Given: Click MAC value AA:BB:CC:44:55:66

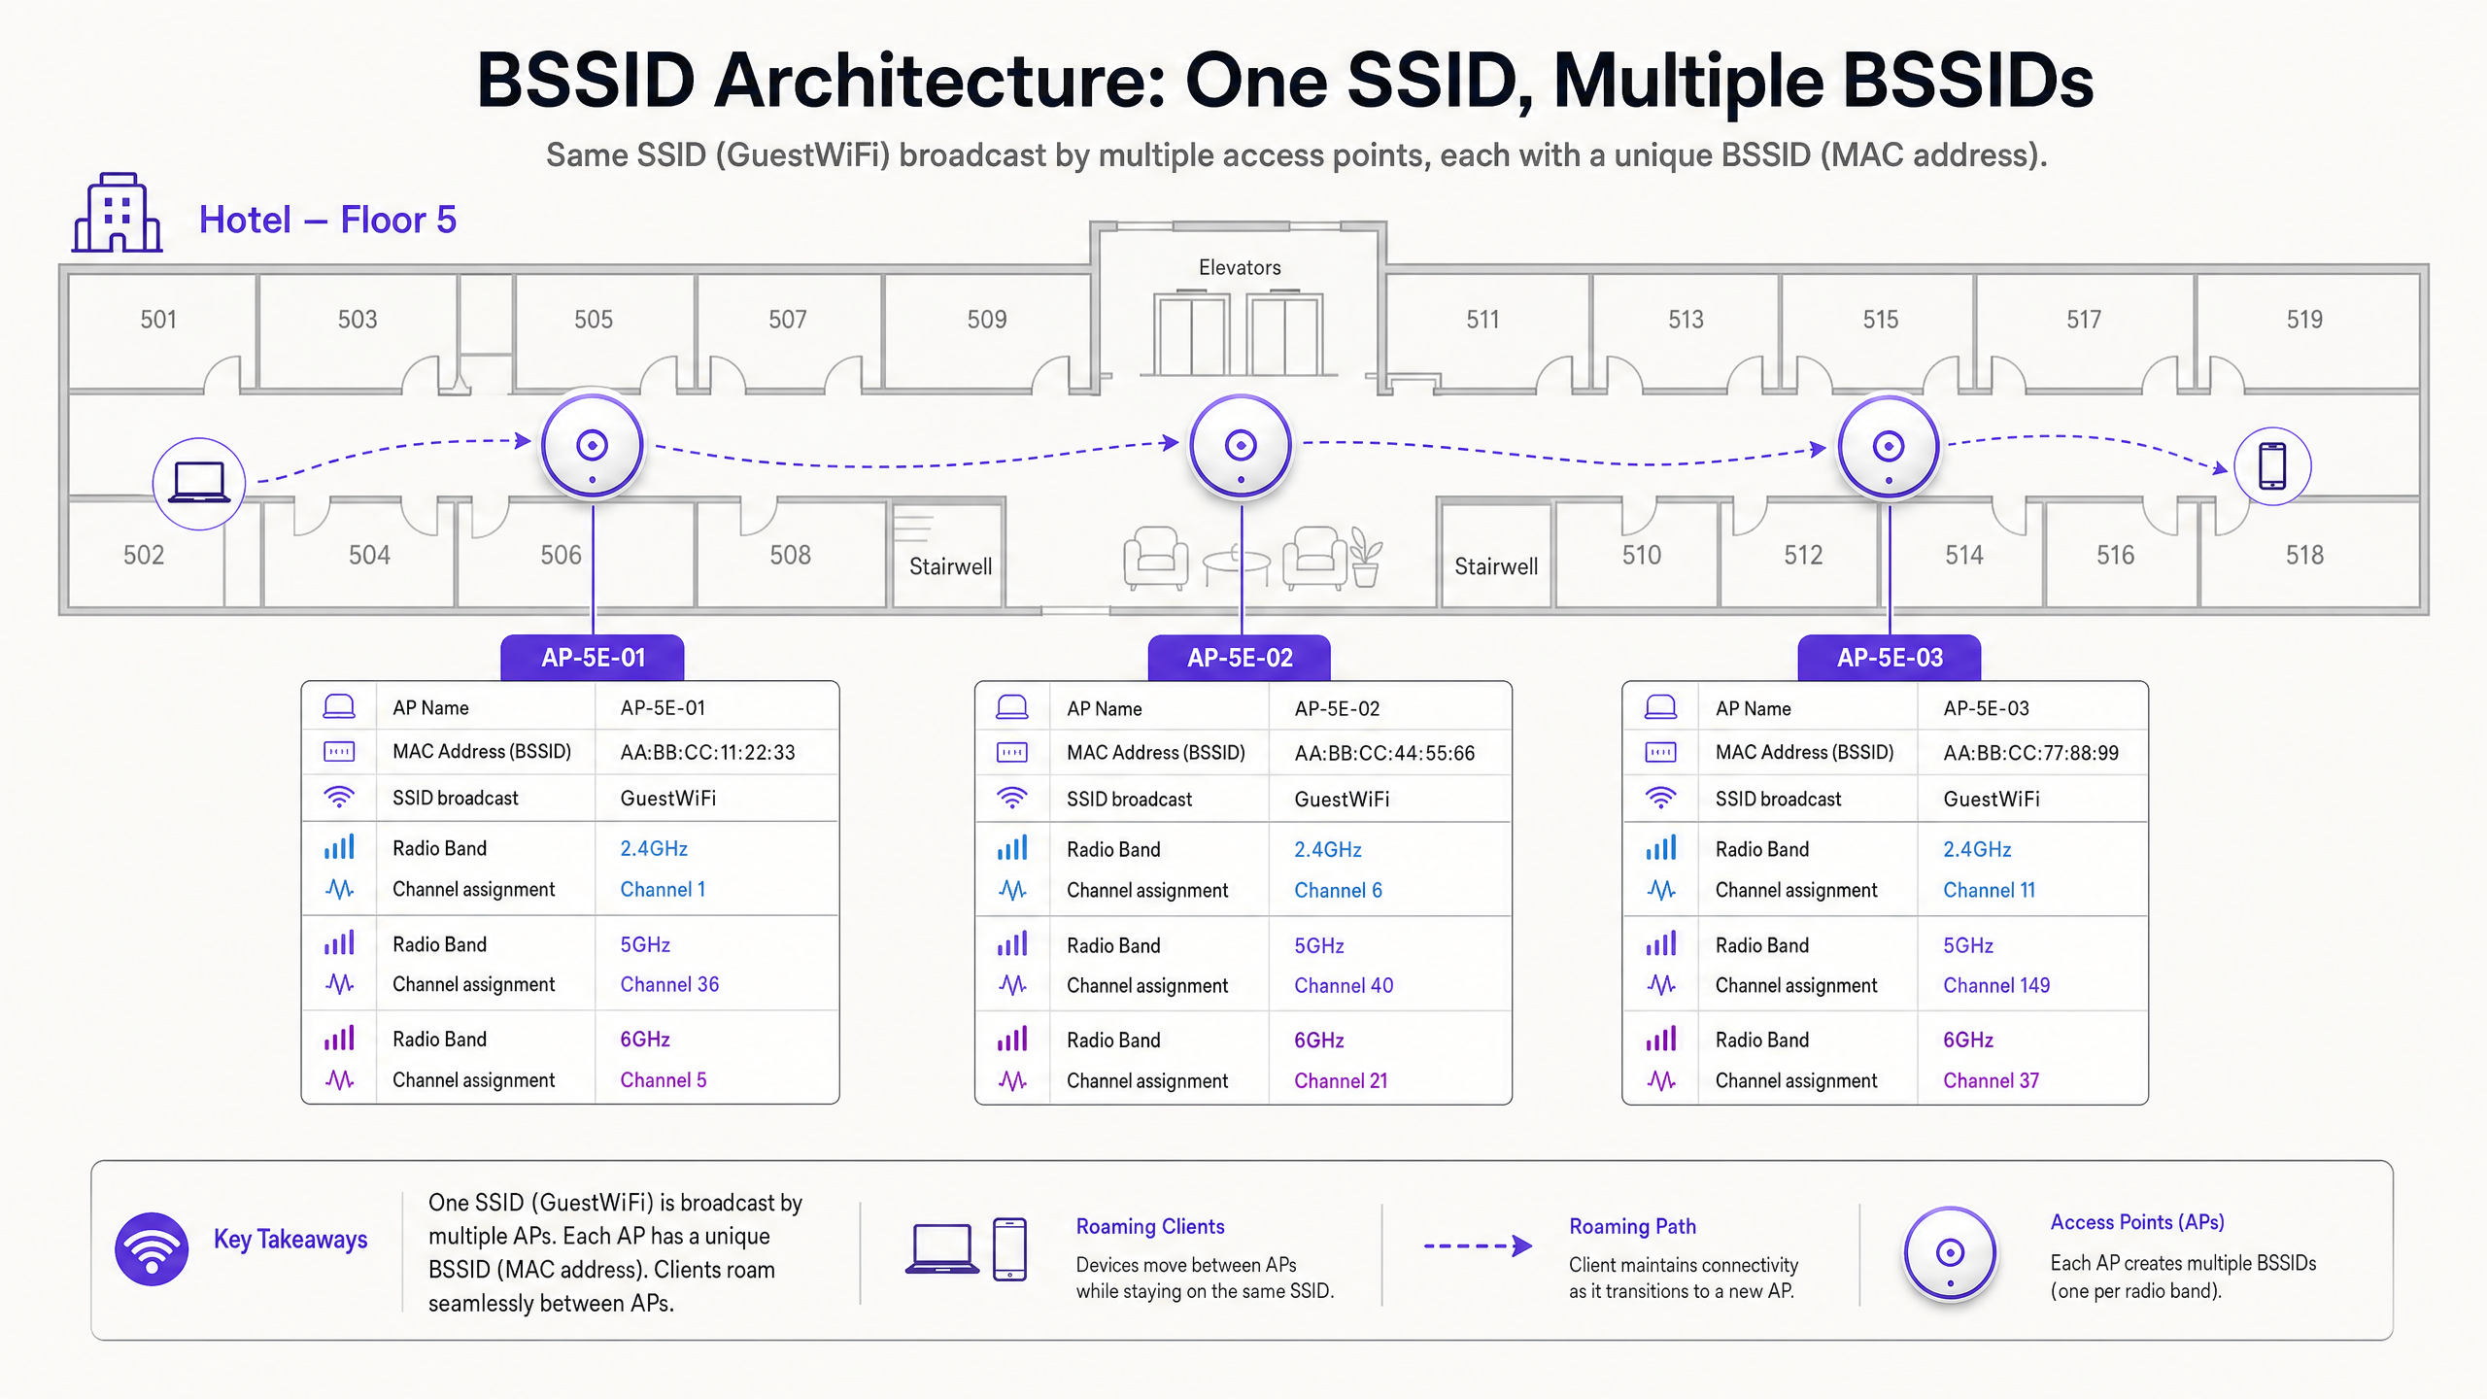Looking at the screenshot, I should [x=1384, y=753].
